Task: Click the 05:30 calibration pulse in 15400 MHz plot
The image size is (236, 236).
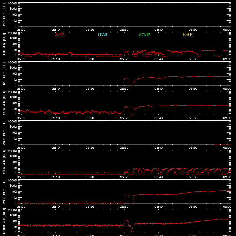Action: 126,223
